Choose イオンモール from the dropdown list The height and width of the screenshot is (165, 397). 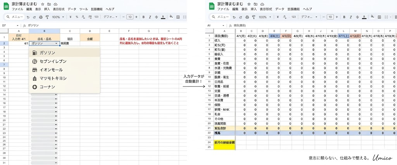point(65,70)
